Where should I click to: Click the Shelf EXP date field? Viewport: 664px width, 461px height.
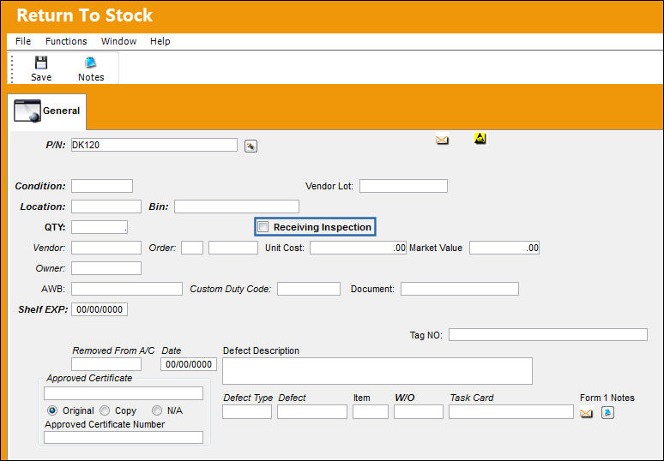[x=100, y=309]
